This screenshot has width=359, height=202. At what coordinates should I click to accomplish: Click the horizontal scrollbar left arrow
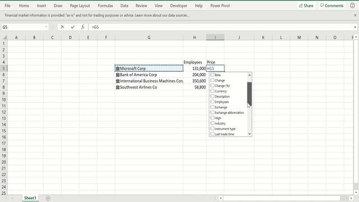[220, 198]
